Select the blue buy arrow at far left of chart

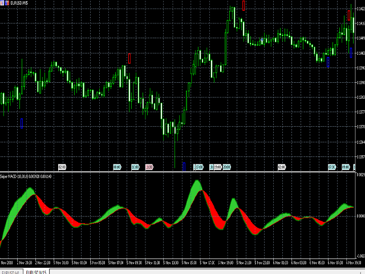point(21,123)
